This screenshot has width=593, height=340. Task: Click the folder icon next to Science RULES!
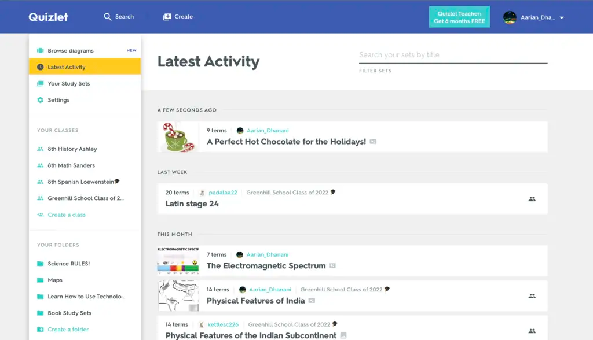tap(40, 264)
